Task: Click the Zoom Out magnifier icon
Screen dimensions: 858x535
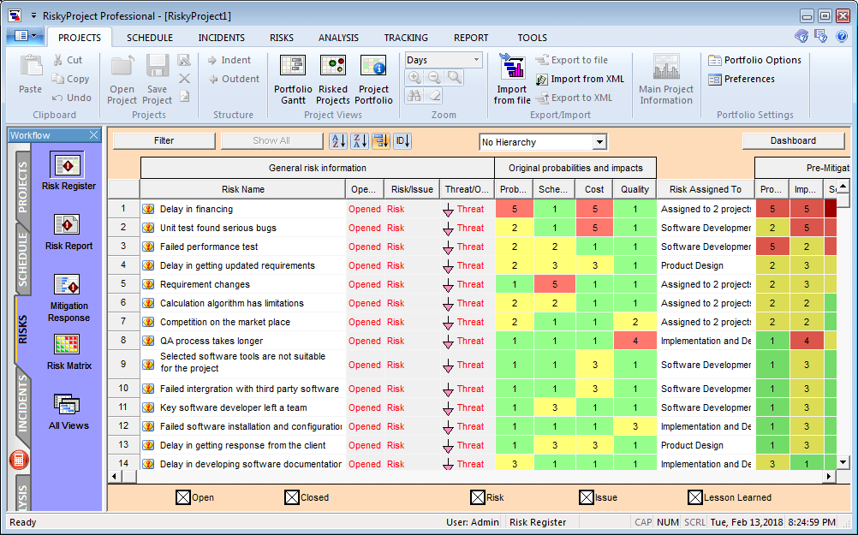Action: (434, 78)
